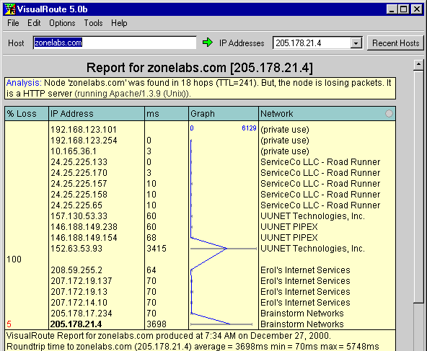This screenshot has width=427, height=351.
Task: Open the Edit menu
Action: tap(34, 23)
